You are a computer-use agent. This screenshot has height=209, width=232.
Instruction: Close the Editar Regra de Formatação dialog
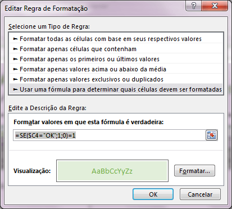[x=215, y=6]
